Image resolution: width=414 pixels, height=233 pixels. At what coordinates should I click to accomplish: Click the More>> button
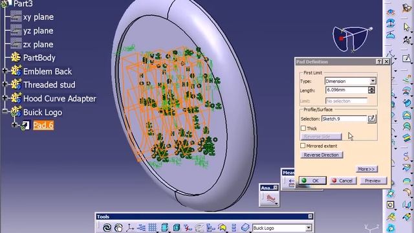coord(366,169)
